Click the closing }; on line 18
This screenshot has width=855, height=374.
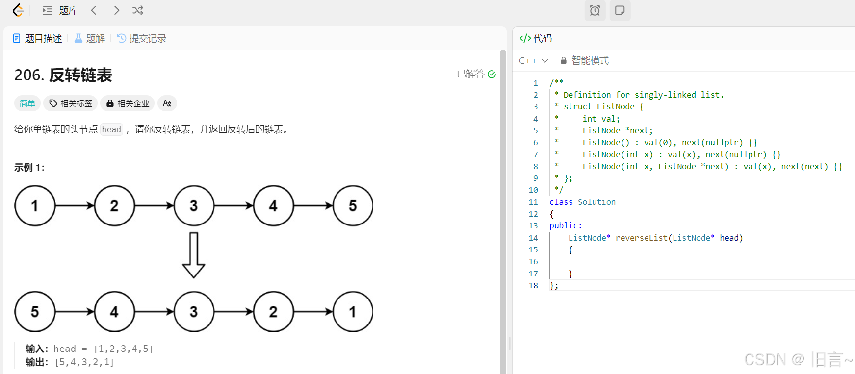pos(554,285)
